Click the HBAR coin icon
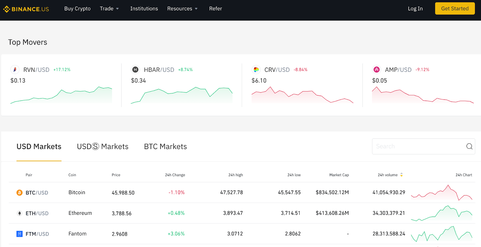Image resolution: width=481 pixels, height=247 pixels. 135,70
